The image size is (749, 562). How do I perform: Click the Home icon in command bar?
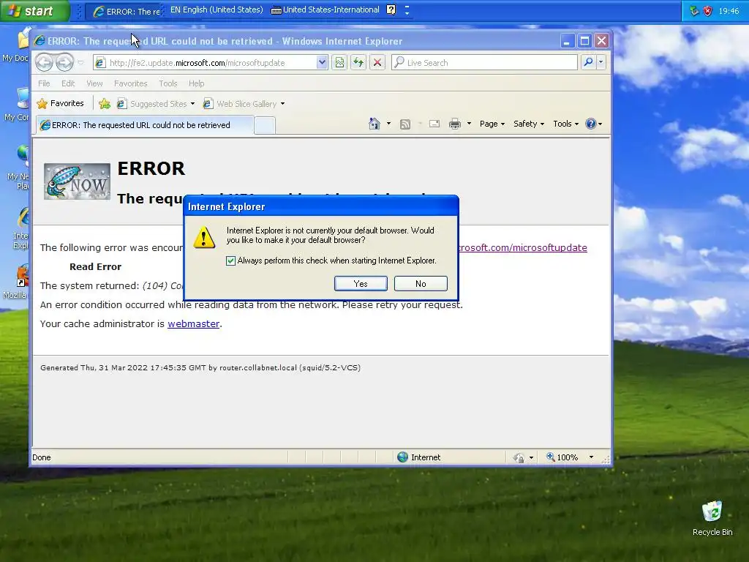[x=374, y=124]
